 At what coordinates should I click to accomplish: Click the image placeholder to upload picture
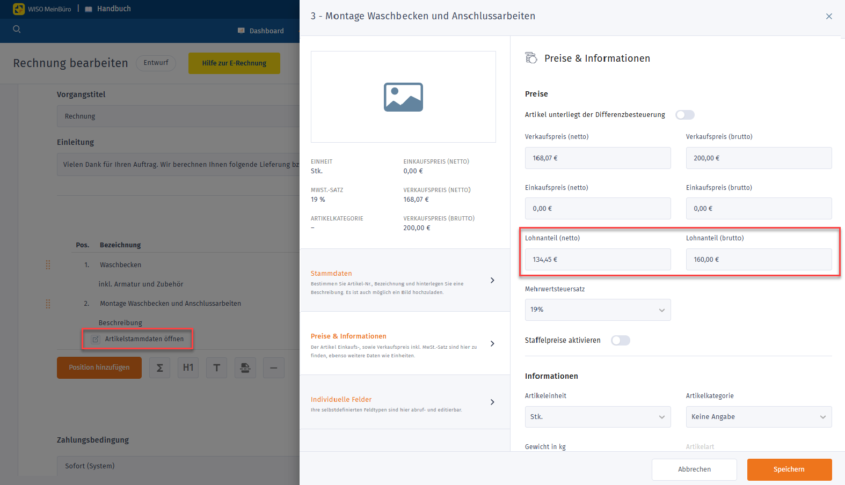(x=403, y=97)
